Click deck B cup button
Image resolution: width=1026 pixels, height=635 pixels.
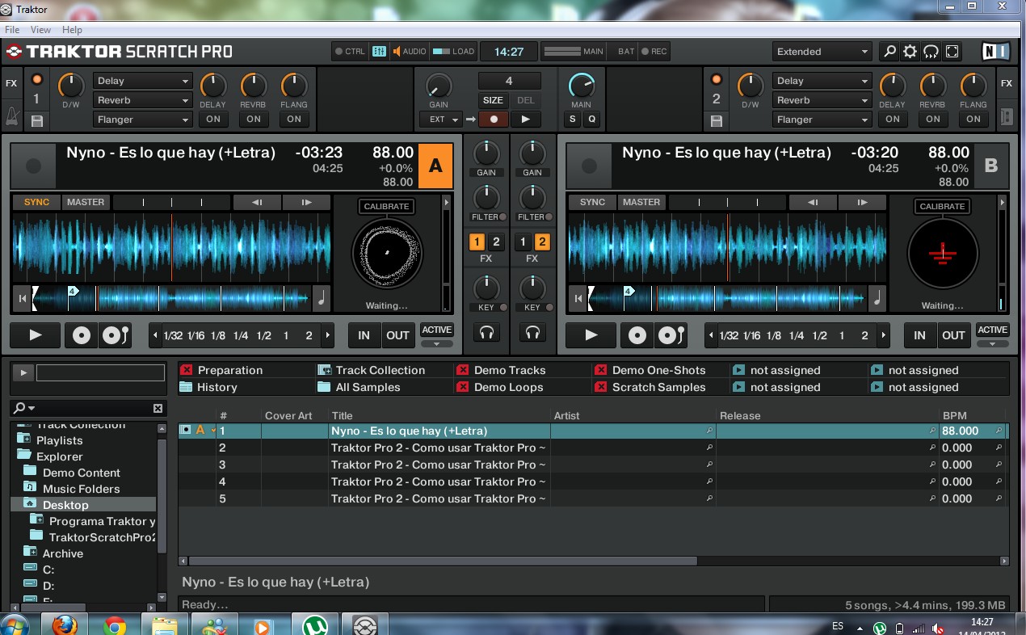[x=671, y=335]
